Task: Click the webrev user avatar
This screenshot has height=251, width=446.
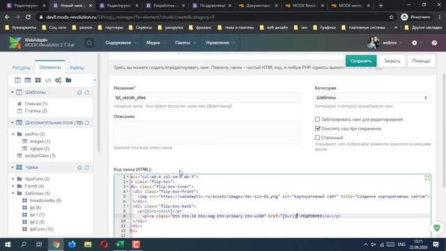Action: pos(374,43)
